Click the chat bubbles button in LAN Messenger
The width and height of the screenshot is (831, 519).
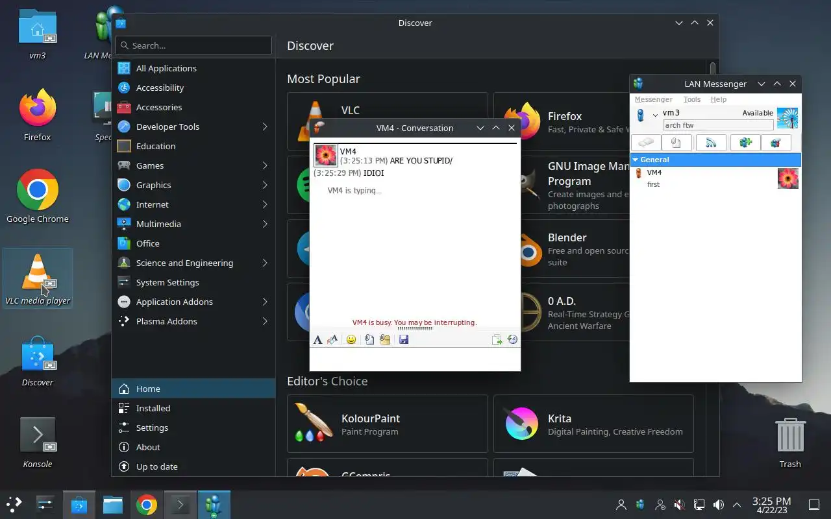[x=646, y=143]
